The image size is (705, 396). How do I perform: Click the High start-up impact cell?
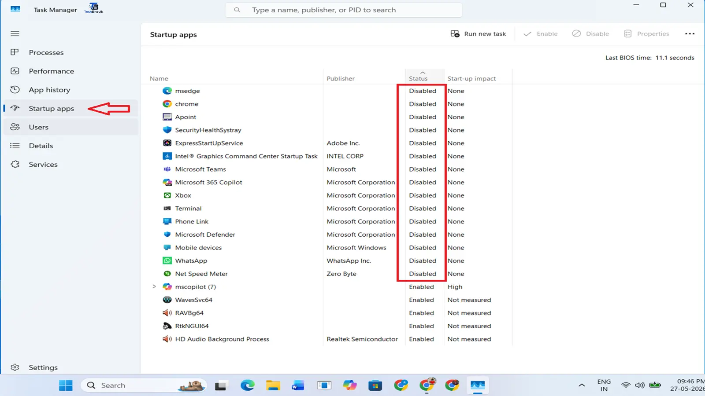455,287
